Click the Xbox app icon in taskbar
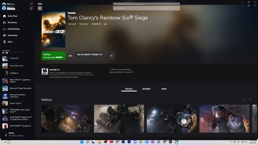Image resolution: width=258 pixels, height=145 pixels. click(x=177, y=142)
